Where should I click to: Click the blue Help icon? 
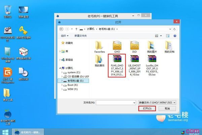[175, 36]
